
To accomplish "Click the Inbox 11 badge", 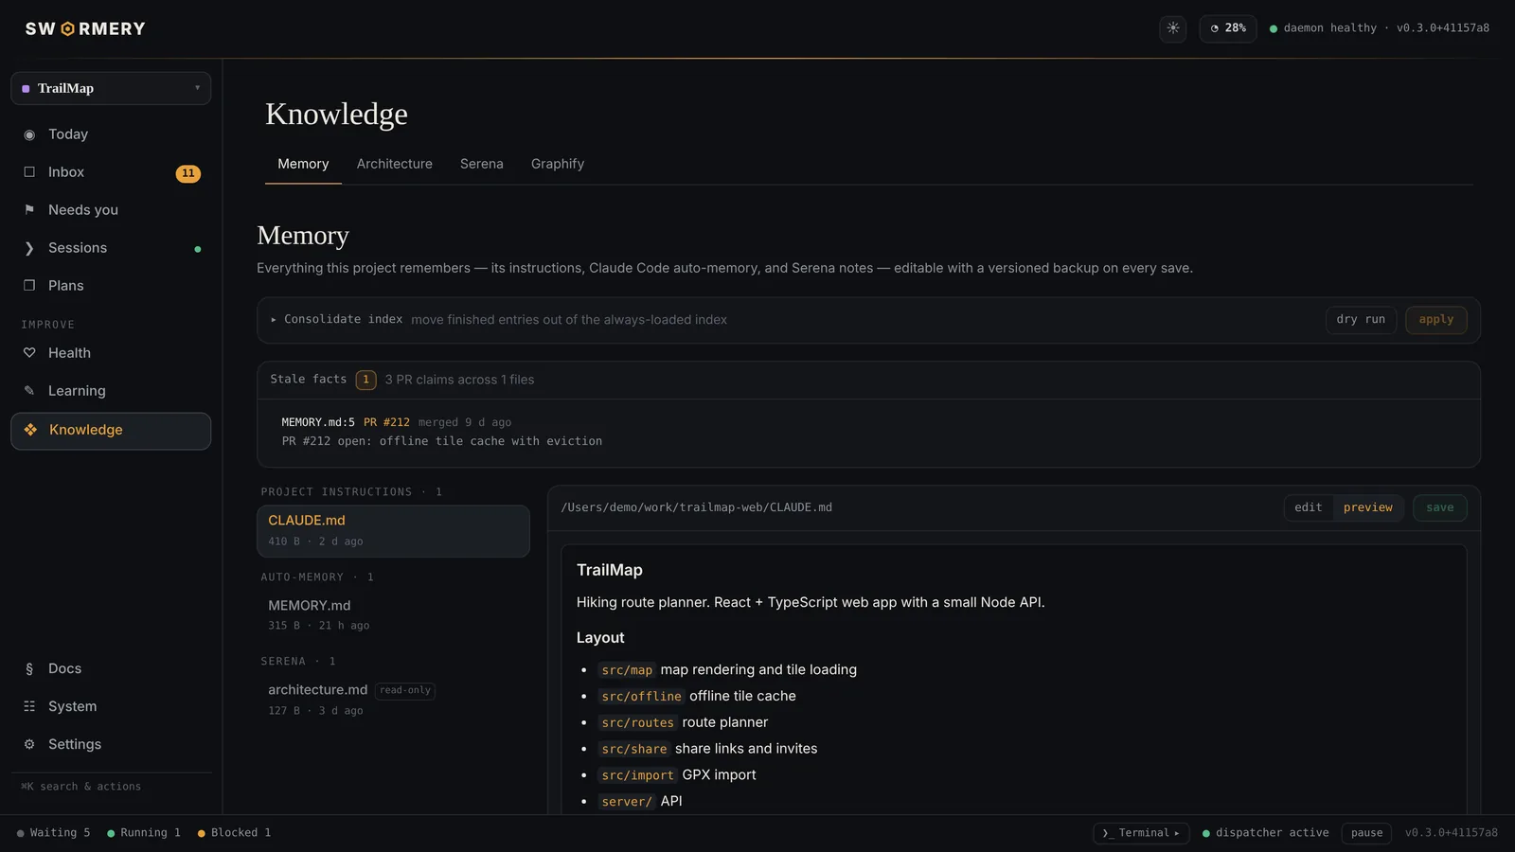I will [188, 173].
